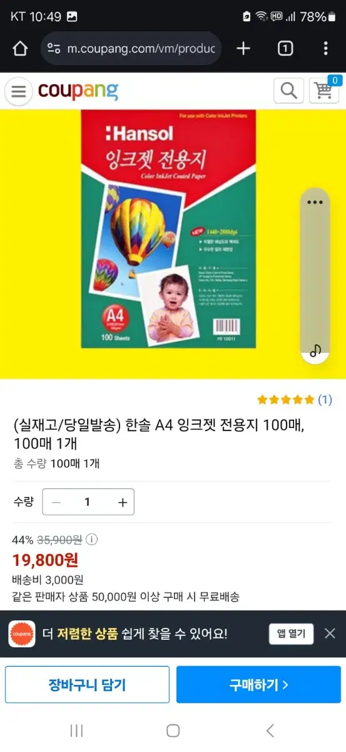Open the hamburger menu beside the Coupang logo
Image resolution: width=346 pixels, height=752 pixels.
[19, 91]
